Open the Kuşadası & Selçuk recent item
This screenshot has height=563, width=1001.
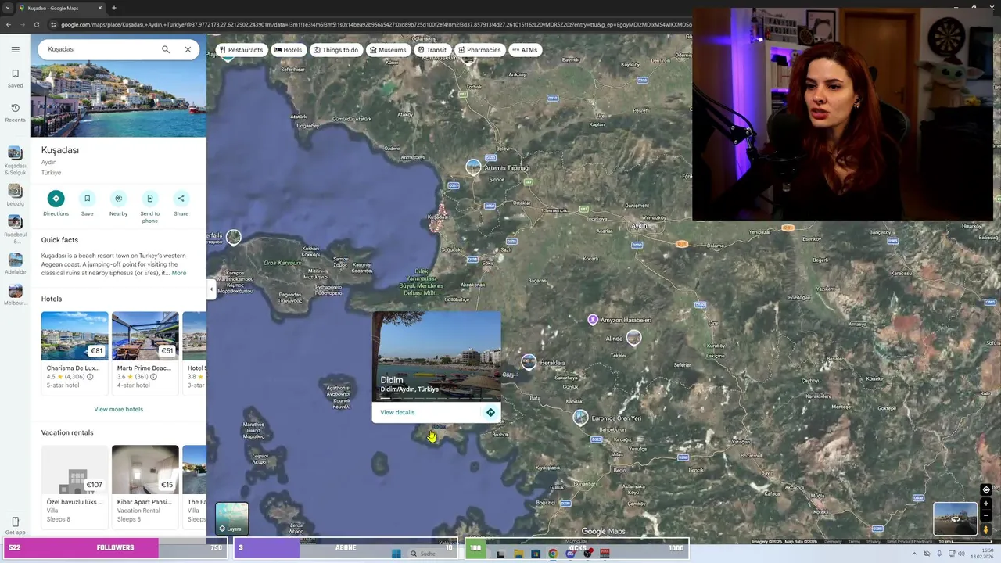(15, 160)
